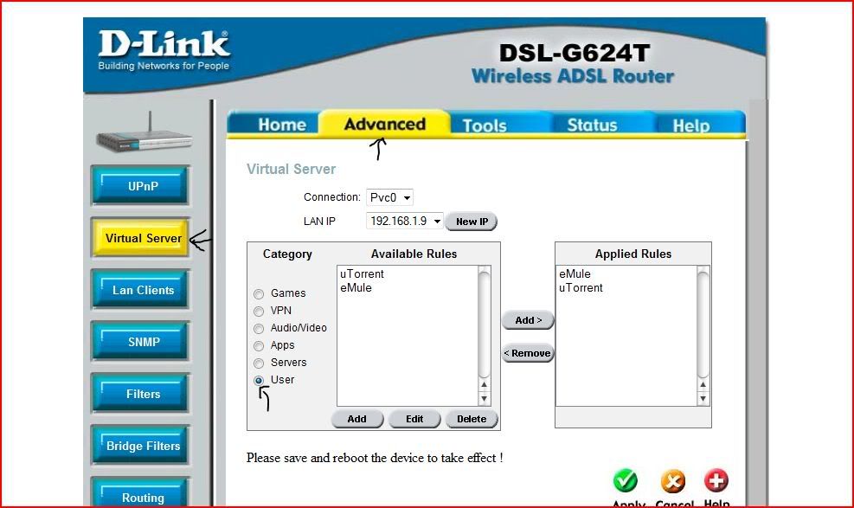Select eMule in Applied Rules list

pyautogui.click(x=575, y=273)
